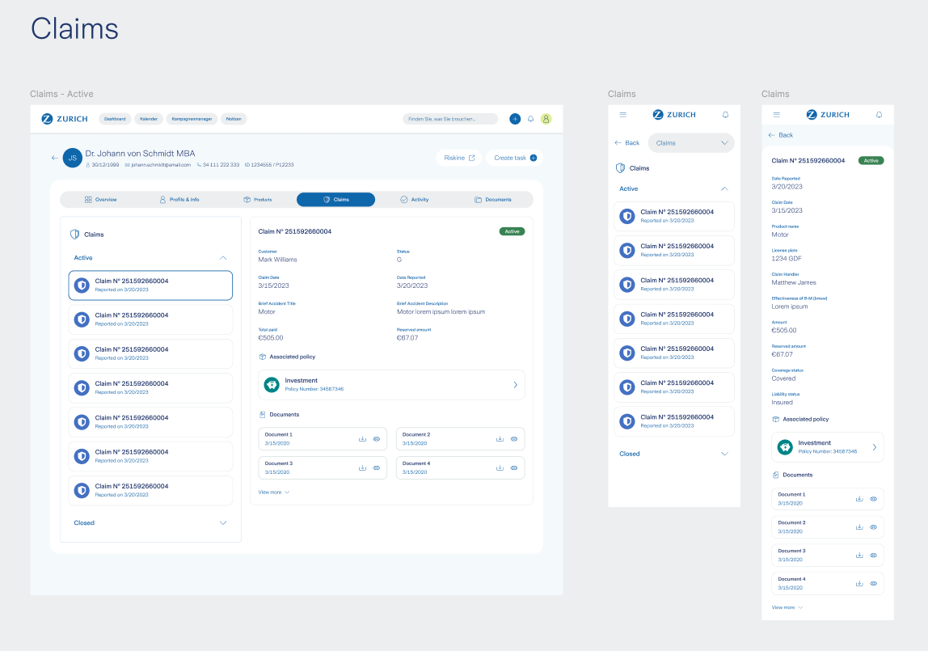Viewport: 928px width, 651px height.
Task: Click license plate '1234 GDF' in mobile detail
Action: tap(787, 259)
